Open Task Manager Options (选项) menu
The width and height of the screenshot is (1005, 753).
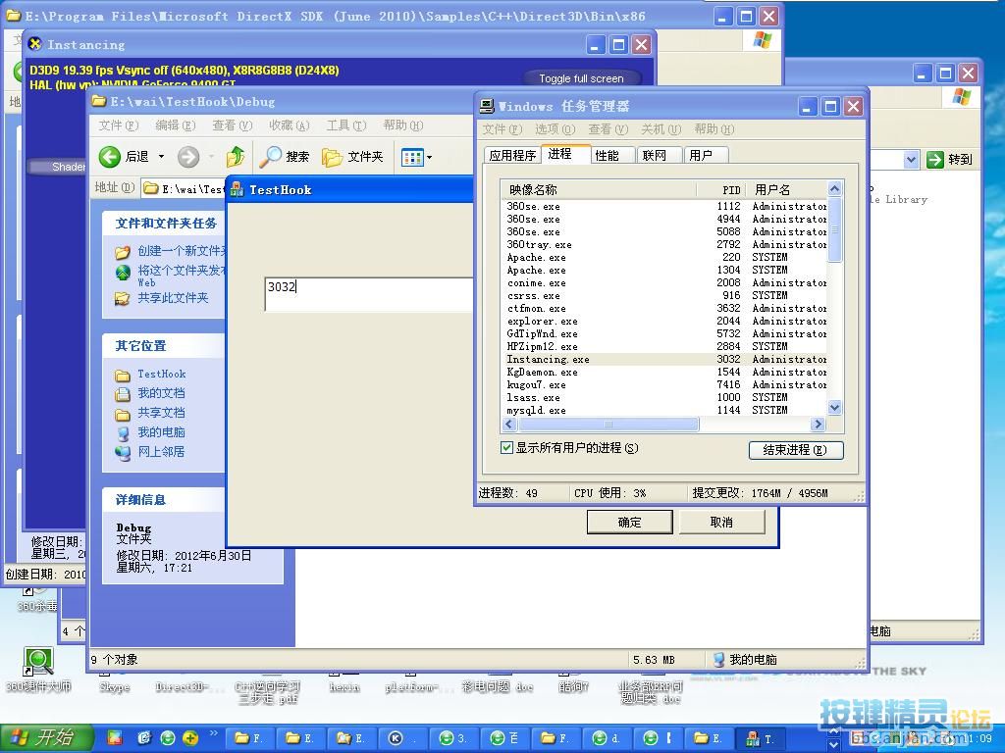point(555,129)
